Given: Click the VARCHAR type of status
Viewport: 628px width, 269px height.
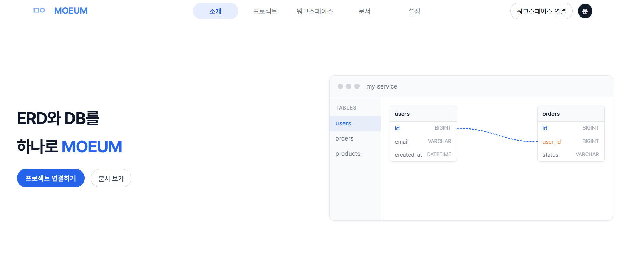Looking at the screenshot, I should point(587,154).
